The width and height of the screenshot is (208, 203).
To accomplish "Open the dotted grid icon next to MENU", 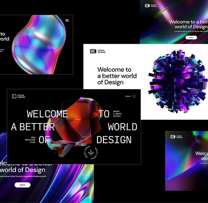I will tap(134, 96).
